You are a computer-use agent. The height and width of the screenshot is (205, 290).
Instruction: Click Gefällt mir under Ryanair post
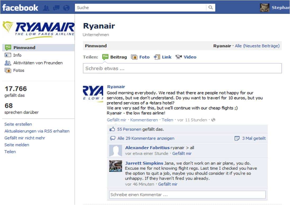pyautogui.click(x=117, y=120)
